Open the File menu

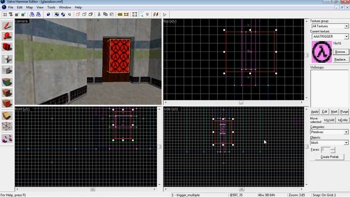(10, 7)
